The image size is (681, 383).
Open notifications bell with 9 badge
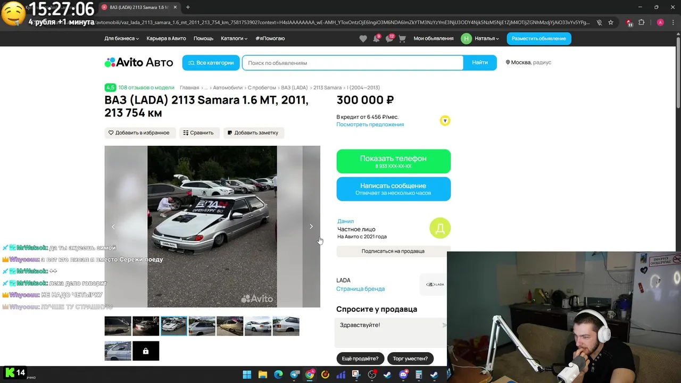coord(376,38)
